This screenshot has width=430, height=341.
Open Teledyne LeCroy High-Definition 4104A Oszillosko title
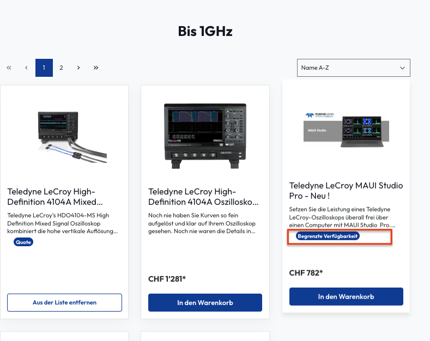point(203,197)
